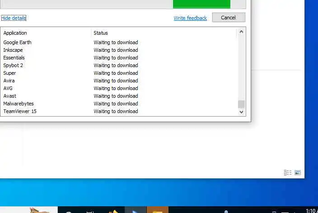Select the Malwarebytes row
The height and width of the screenshot is (213, 318).
pyautogui.click(x=119, y=104)
